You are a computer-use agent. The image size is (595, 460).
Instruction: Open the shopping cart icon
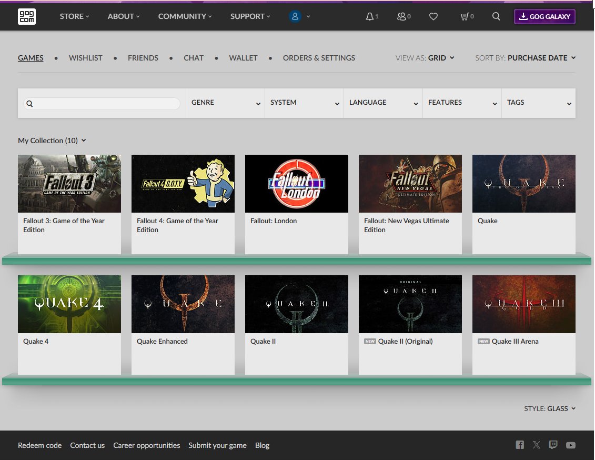click(x=465, y=16)
